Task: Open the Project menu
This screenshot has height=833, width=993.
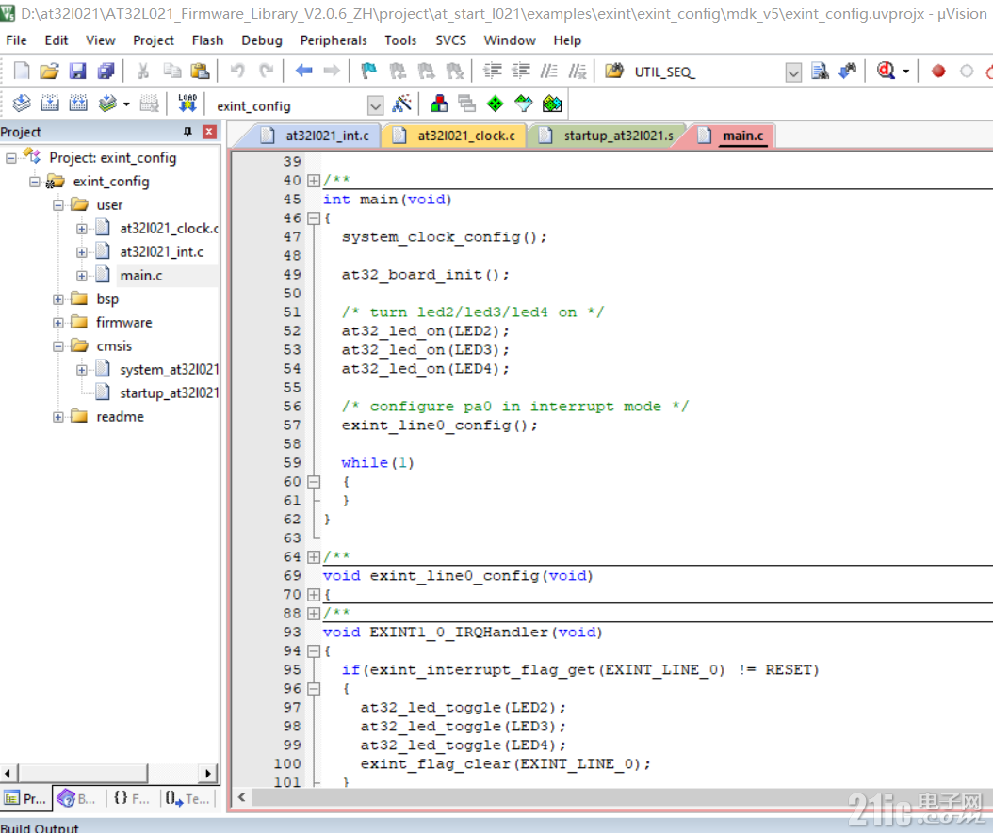Action: 154,40
